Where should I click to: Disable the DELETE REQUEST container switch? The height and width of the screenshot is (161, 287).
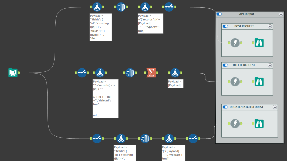[225, 65]
